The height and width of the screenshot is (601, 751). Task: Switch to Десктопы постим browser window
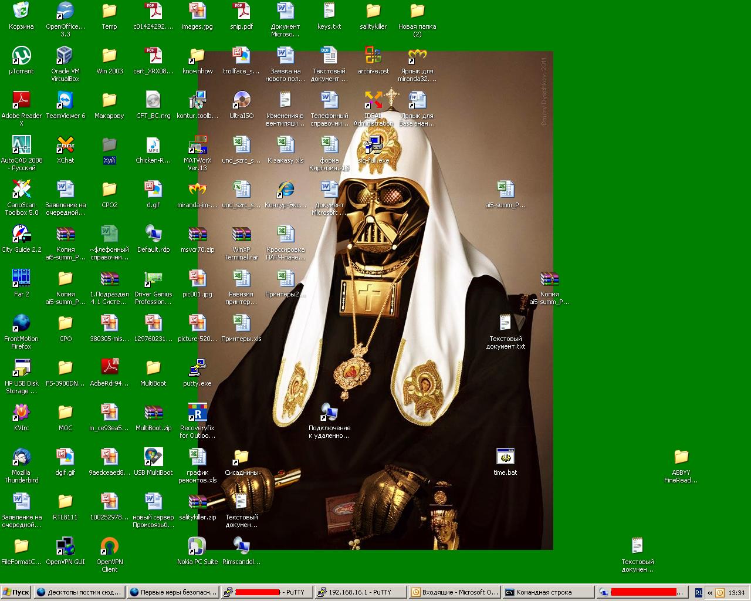tap(79, 592)
